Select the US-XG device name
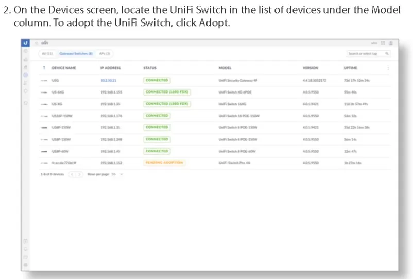The image size is (413, 279). click(x=57, y=104)
